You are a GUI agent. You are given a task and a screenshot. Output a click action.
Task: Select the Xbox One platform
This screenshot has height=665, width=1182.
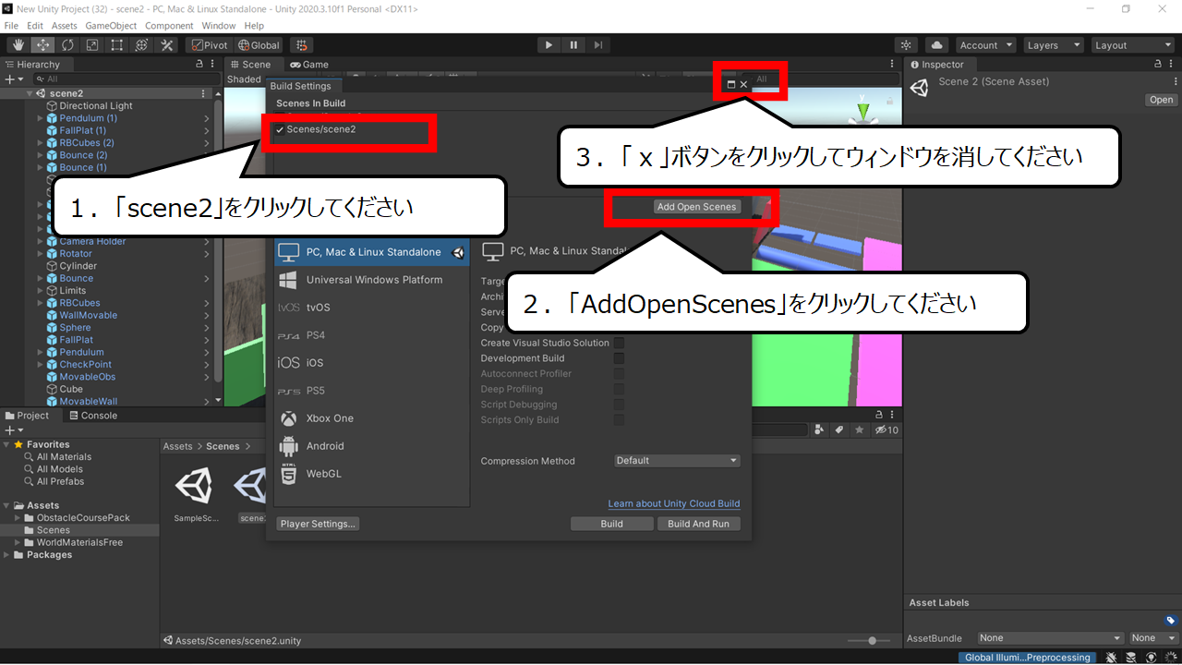pyautogui.click(x=371, y=418)
